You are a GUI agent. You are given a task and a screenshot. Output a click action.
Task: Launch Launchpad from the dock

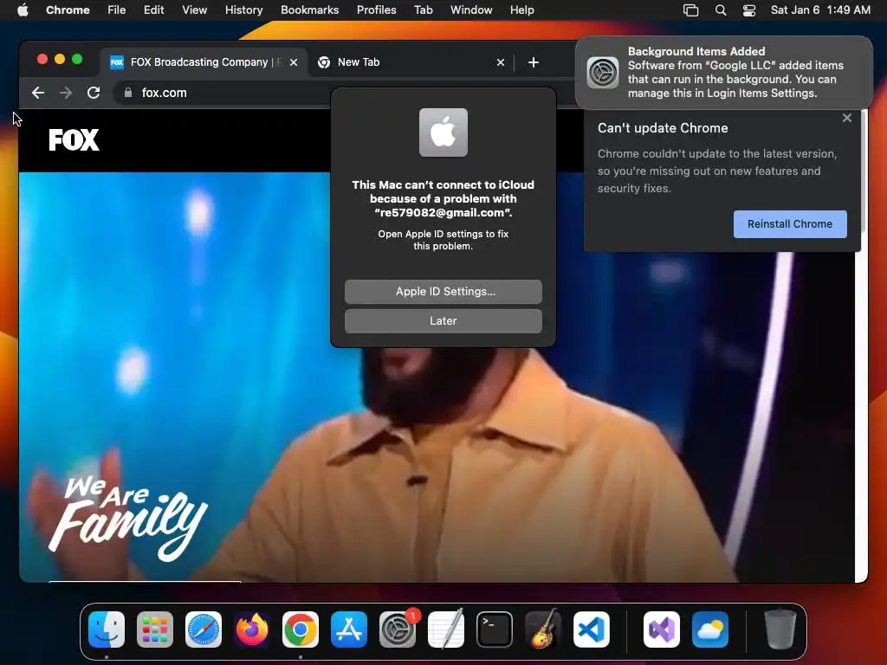pos(155,629)
